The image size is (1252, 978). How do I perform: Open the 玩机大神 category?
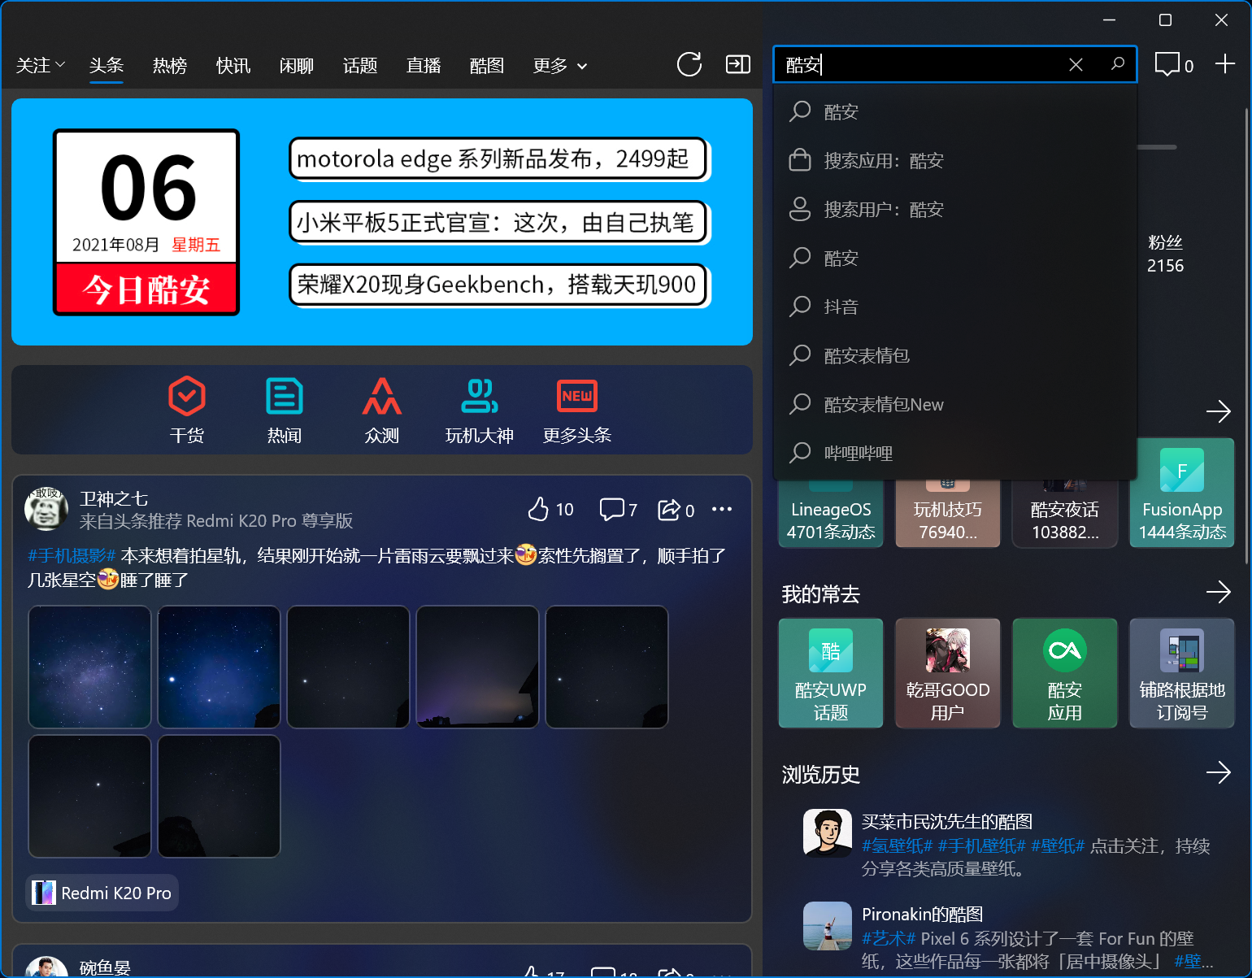coord(480,411)
